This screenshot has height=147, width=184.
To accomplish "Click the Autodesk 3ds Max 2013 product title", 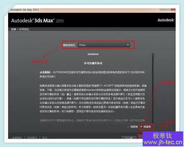I will point(37,20).
